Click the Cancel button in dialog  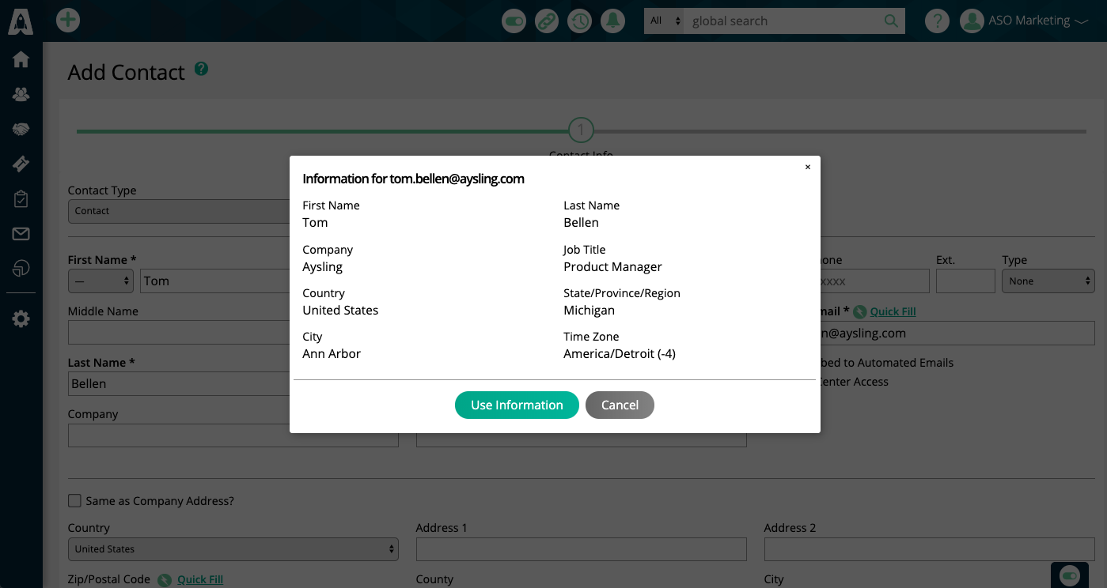620,405
